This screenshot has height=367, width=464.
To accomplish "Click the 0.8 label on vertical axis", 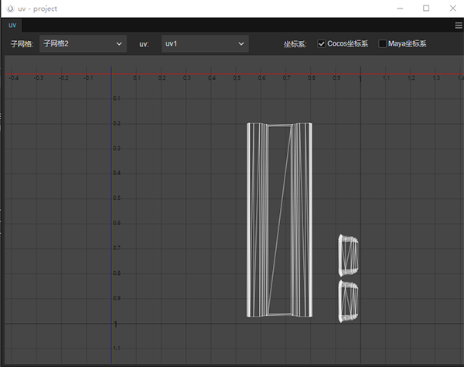I will [x=117, y=273].
